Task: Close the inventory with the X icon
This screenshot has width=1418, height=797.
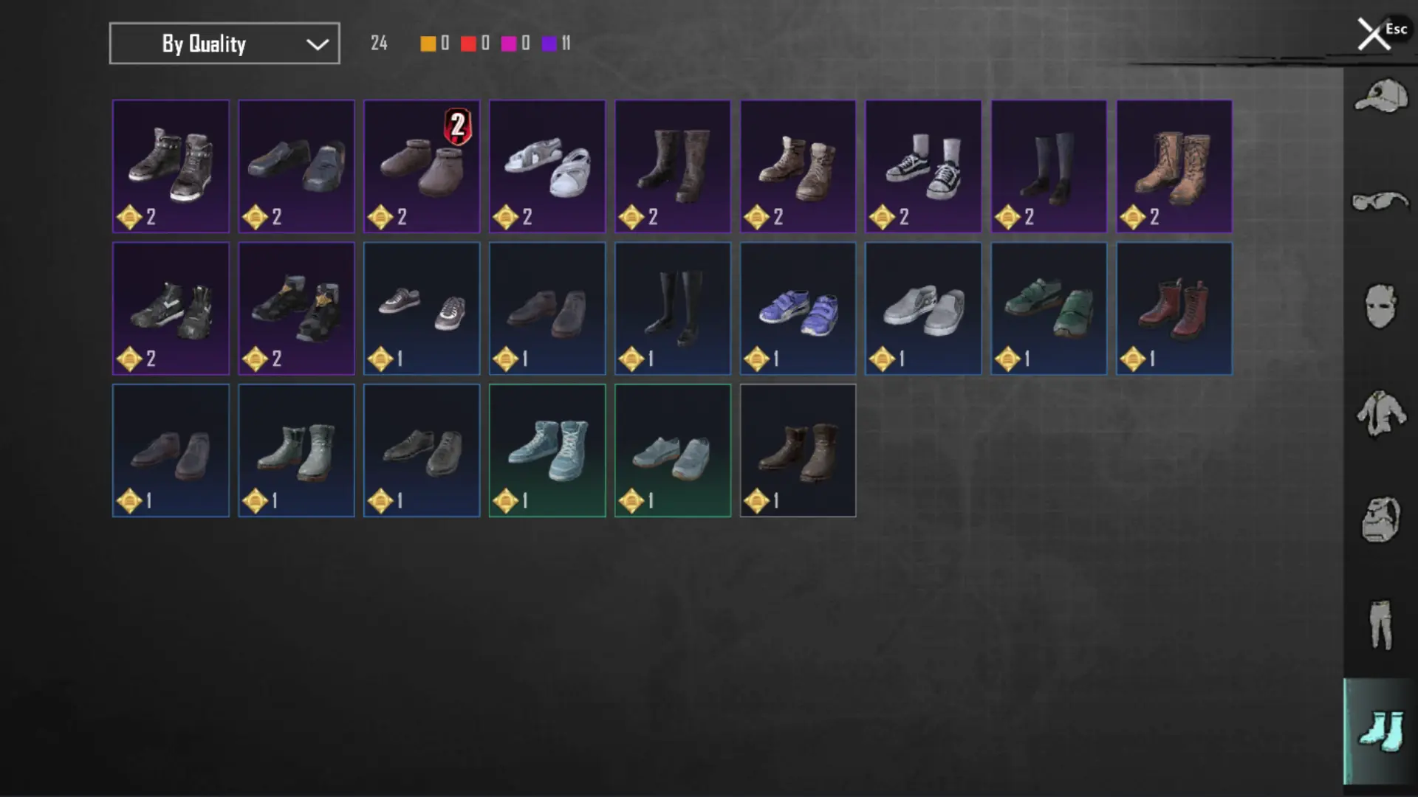Action: 1374,35
